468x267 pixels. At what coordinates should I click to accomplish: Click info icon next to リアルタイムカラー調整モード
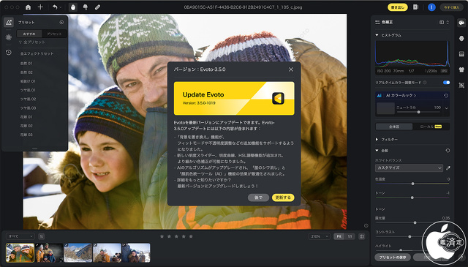coord(425,83)
